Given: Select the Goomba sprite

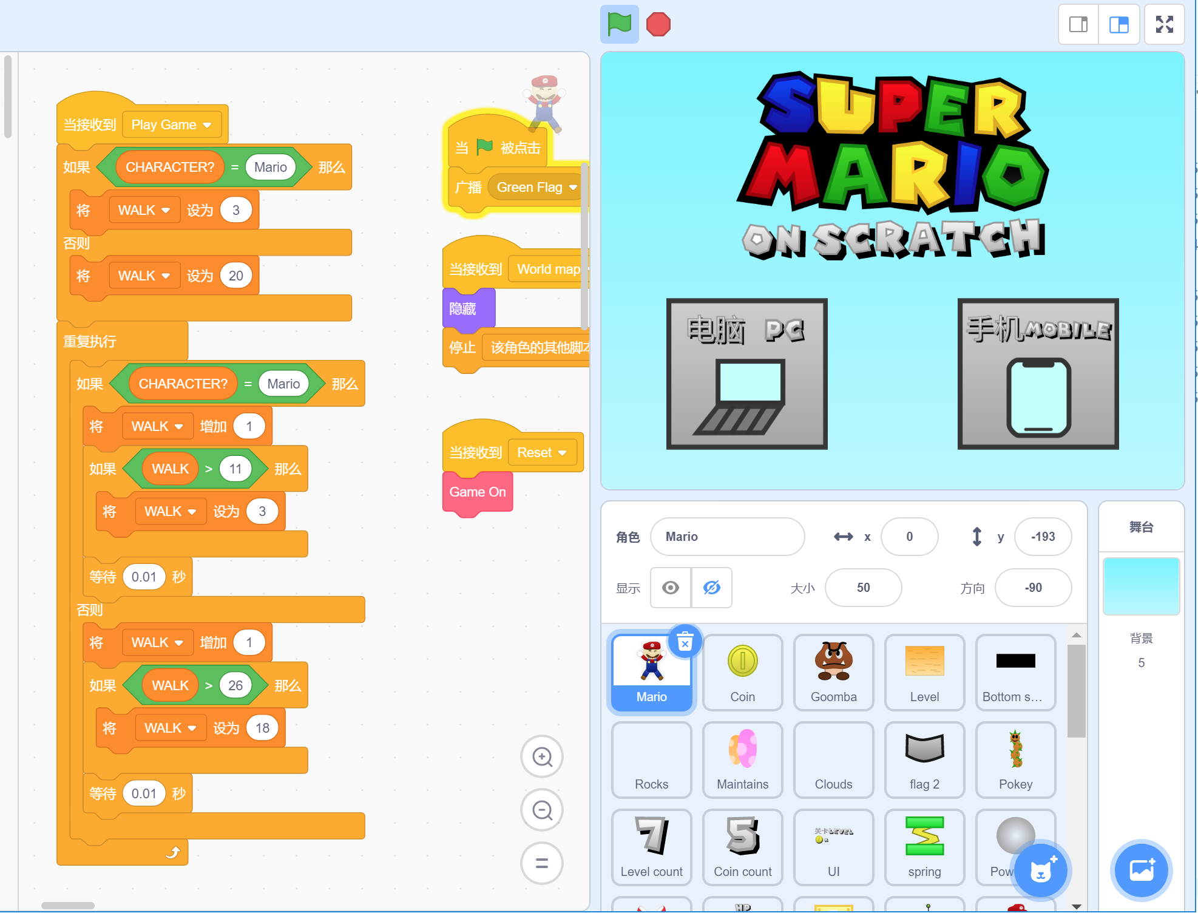Looking at the screenshot, I should (833, 672).
